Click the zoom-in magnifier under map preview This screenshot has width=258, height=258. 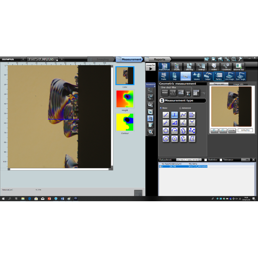point(214,130)
